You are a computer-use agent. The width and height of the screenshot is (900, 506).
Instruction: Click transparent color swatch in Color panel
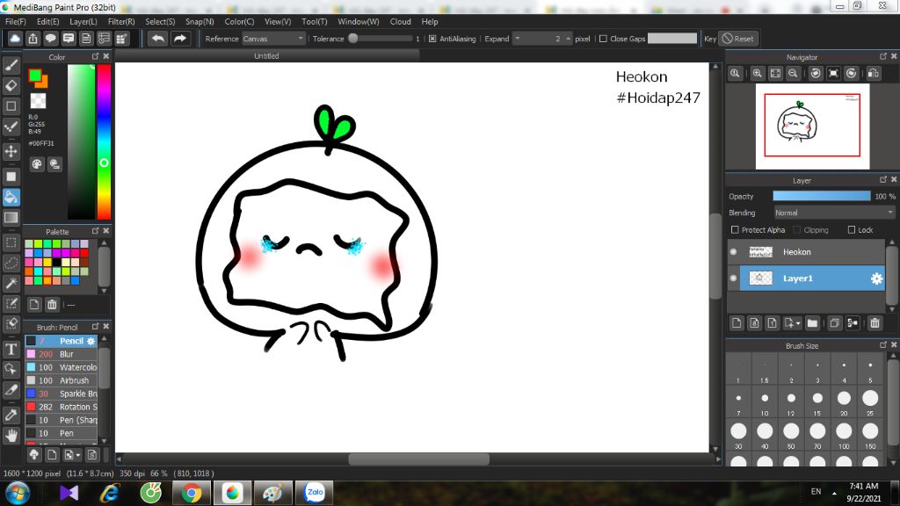coord(38,100)
